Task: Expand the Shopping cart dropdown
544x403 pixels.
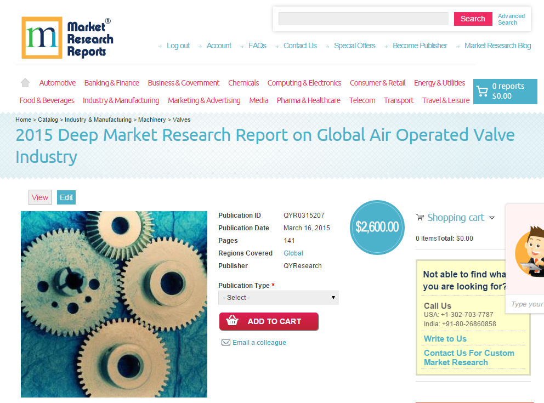Action: point(492,218)
